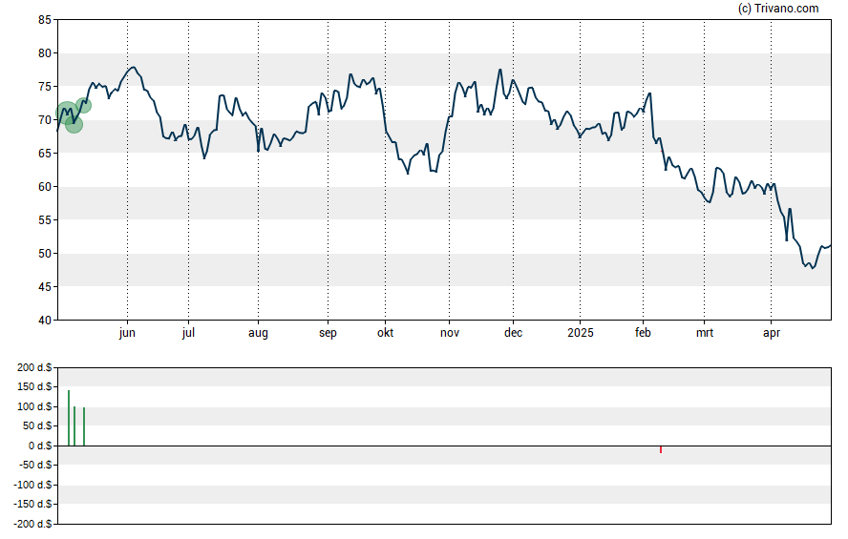Image resolution: width=848 pixels, height=539 pixels.
Task: Click the '60' price axis label
Action: (x=45, y=187)
